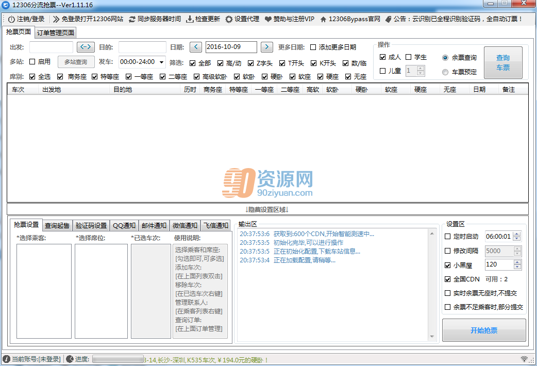The width and height of the screenshot is (537, 366).
Task: Swap departure and destination stations
Action: [x=86, y=47]
